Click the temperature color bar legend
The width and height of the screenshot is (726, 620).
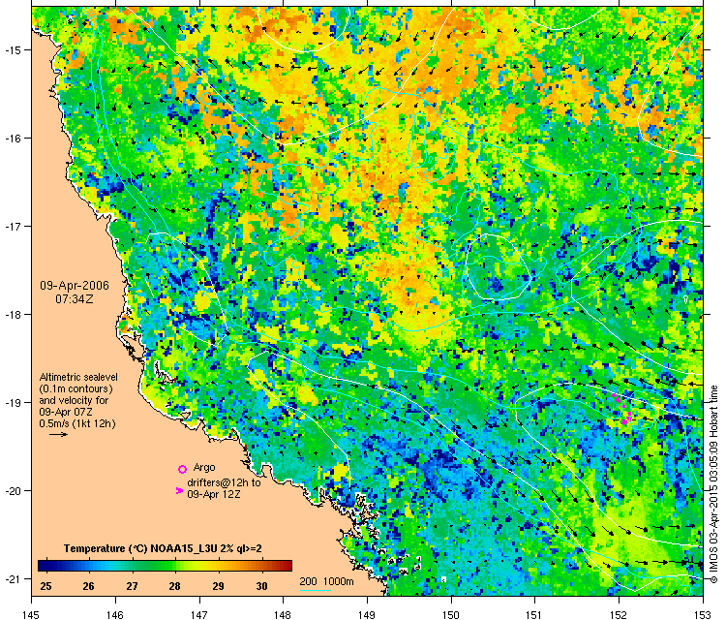tap(165, 566)
